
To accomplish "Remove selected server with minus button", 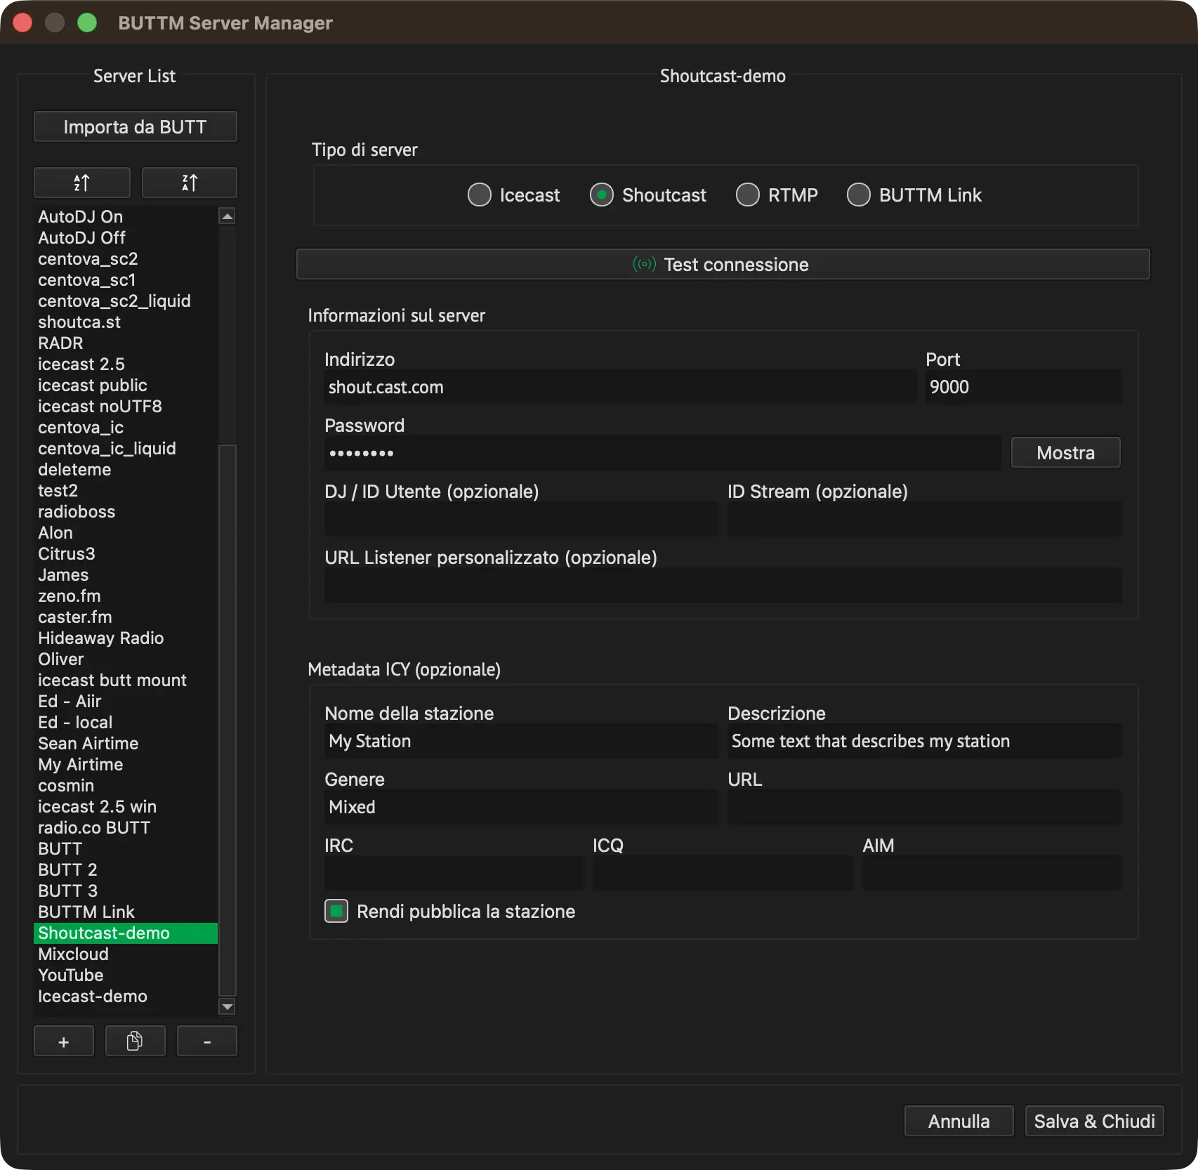I will pos(207,1041).
